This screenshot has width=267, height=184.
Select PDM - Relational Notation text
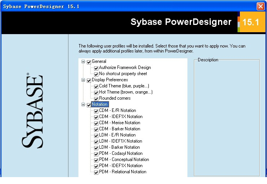click(x=123, y=172)
